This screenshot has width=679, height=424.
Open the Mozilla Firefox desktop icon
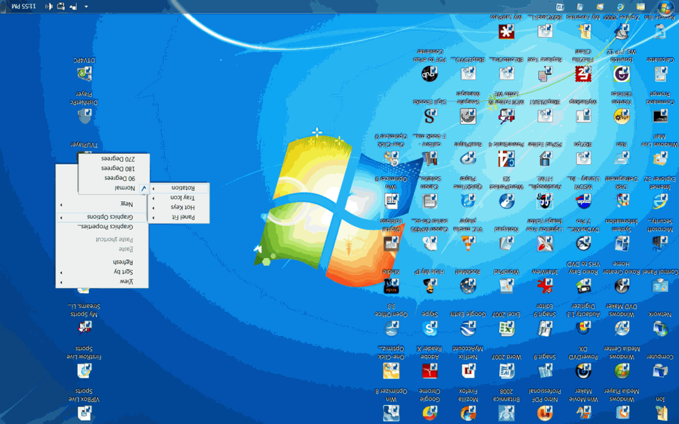tap(468, 413)
